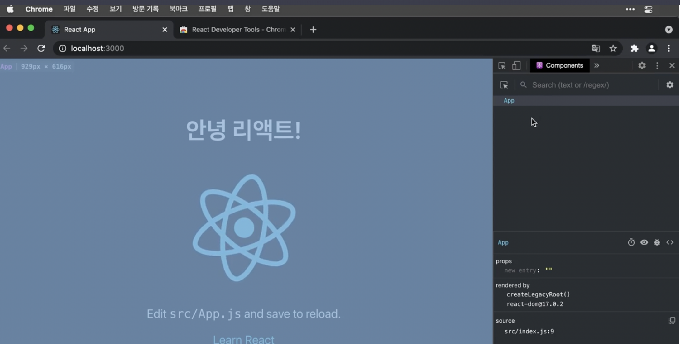The image size is (680, 344).
Task: Log component data with bug icon
Action: tap(657, 242)
